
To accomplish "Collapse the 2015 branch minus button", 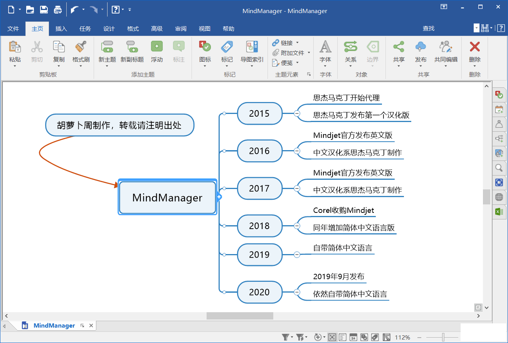I will pos(297,113).
